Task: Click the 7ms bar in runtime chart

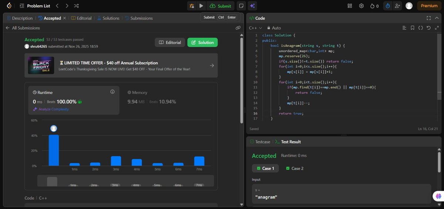Action: pyautogui.click(x=199, y=161)
